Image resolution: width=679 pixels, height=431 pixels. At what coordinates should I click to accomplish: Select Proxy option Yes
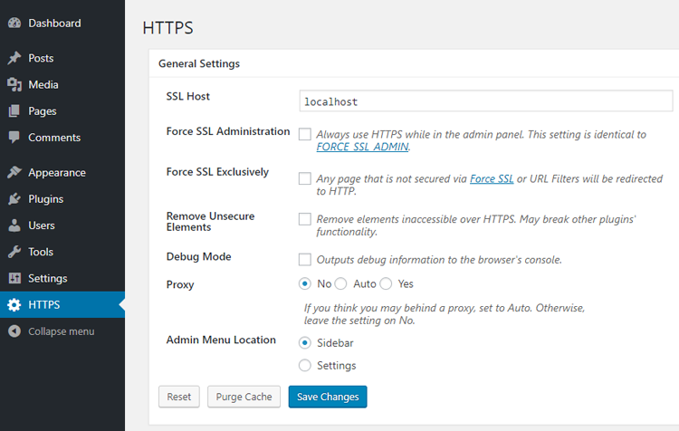coord(386,283)
